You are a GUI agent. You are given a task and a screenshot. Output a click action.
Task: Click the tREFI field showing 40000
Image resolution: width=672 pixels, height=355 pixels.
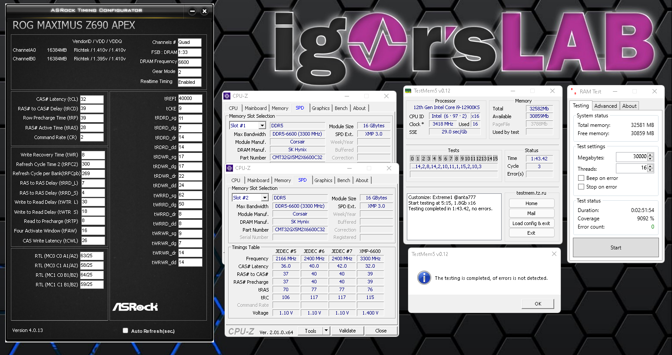pyautogui.click(x=190, y=99)
